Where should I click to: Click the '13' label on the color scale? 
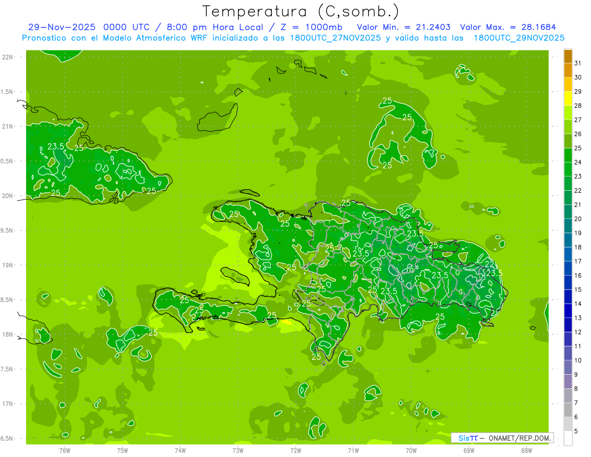pyautogui.click(x=578, y=318)
